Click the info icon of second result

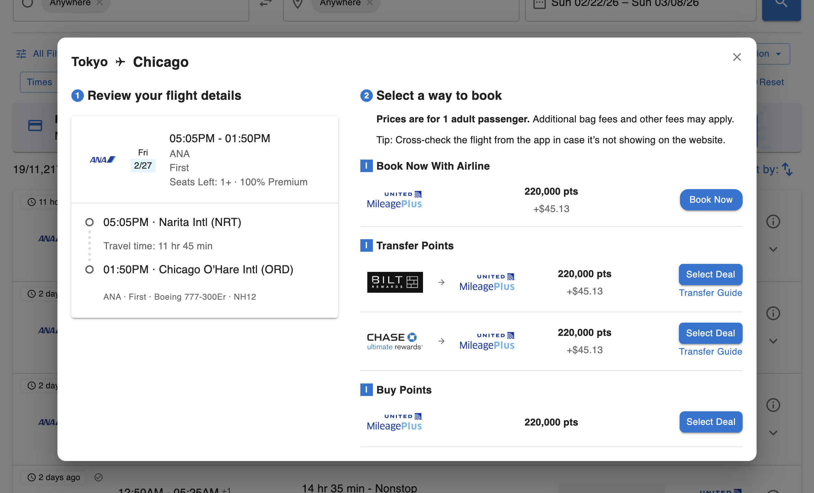click(773, 313)
